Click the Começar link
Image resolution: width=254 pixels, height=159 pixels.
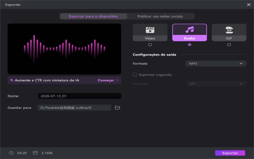[x=106, y=80]
